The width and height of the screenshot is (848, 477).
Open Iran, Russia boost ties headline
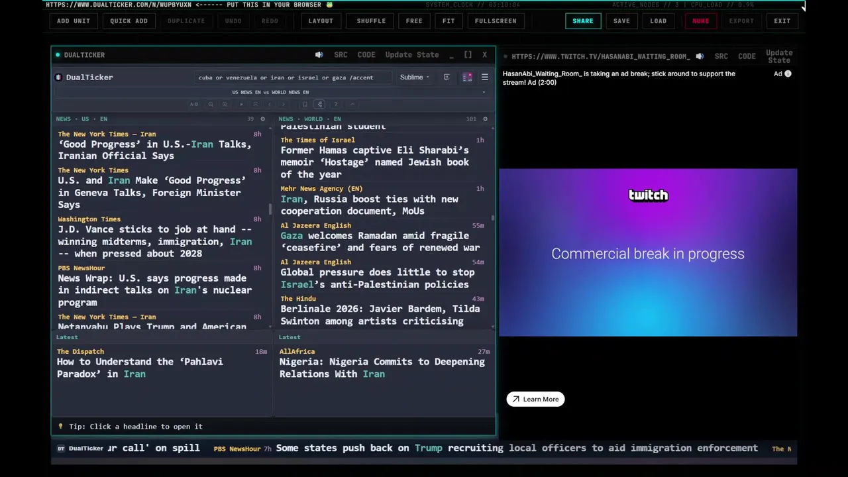[370, 205]
